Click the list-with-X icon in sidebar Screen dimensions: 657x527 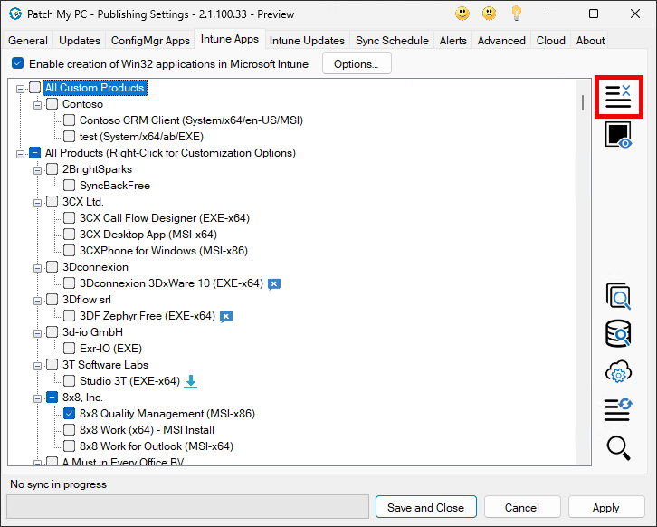click(x=618, y=96)
